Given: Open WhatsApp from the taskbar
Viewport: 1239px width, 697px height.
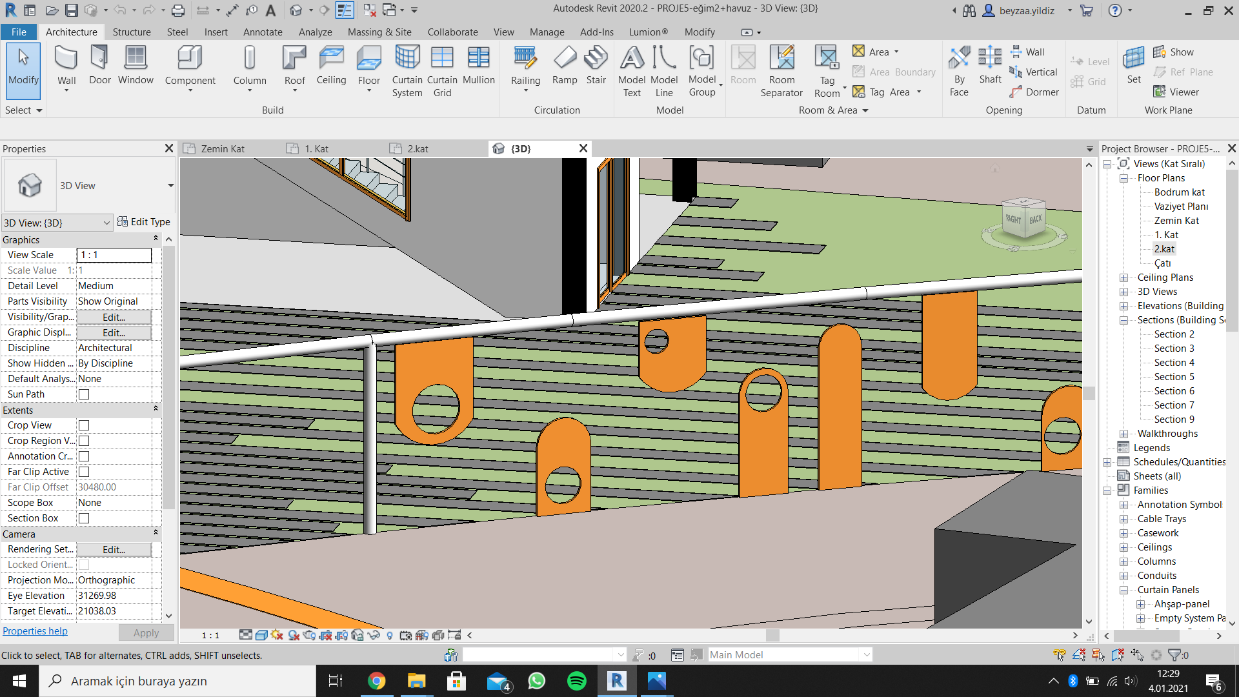Looking at the screenshot, I should (536, 681).
